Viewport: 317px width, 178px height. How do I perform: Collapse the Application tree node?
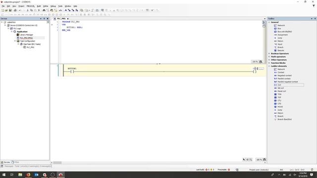12,32
